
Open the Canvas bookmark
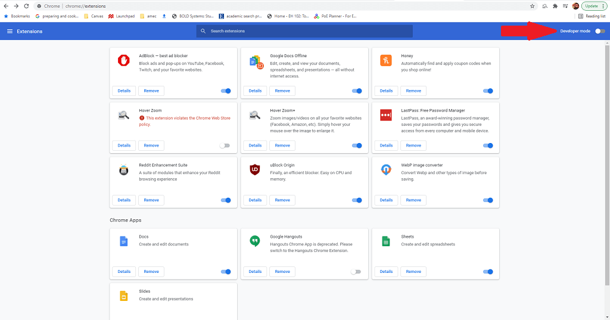tap(94, 16)
